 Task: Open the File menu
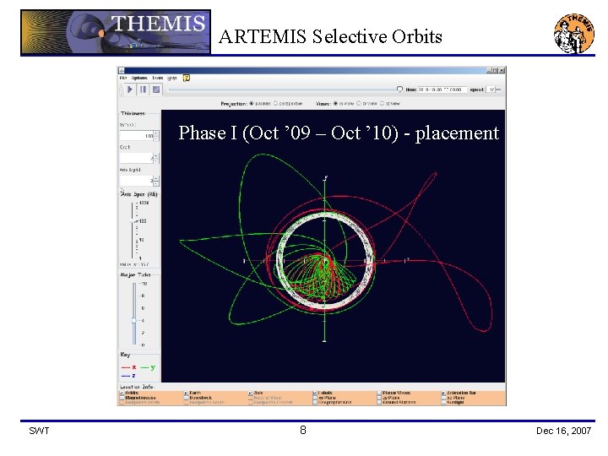pyautogui.click(x=123, y=78)
